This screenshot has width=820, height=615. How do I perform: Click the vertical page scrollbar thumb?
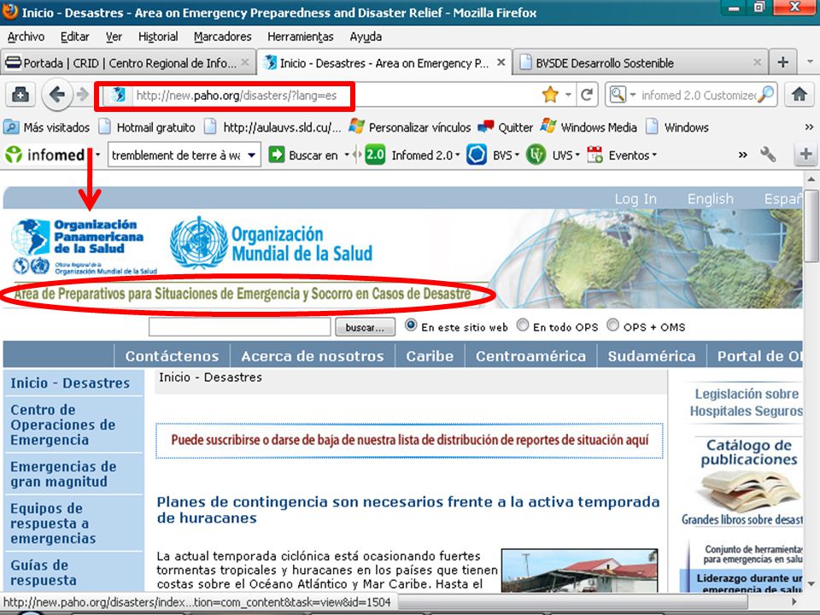point(811,225)
